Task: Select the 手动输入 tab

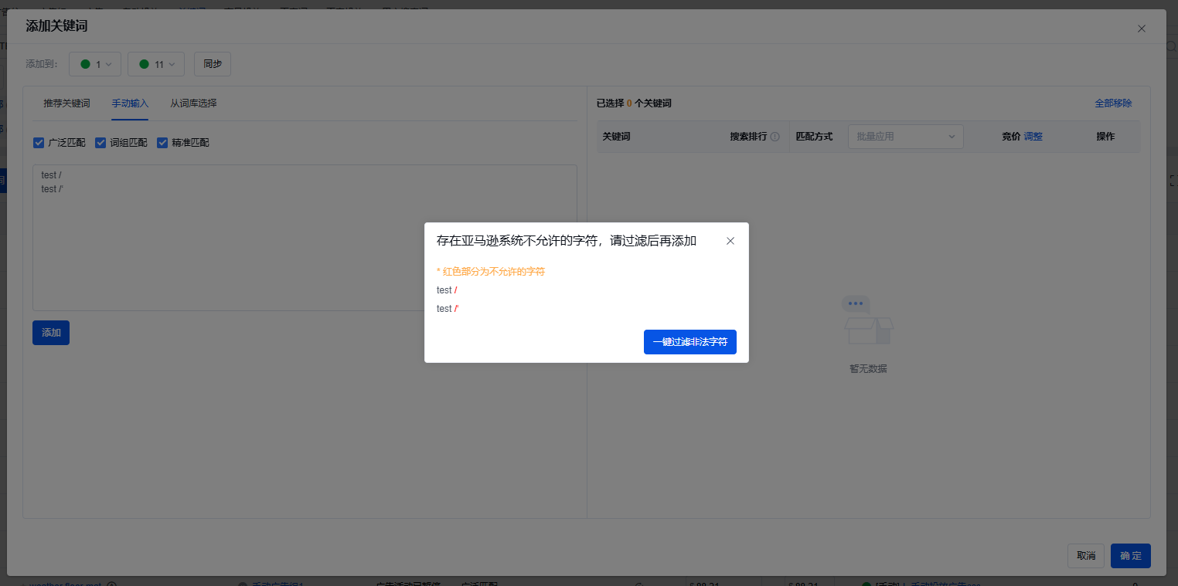Action: 130,103
